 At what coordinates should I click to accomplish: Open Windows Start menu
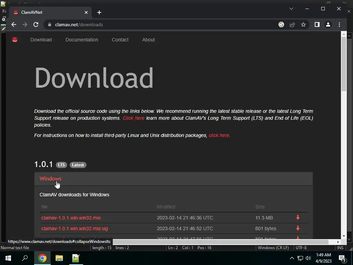click(8, 258)
